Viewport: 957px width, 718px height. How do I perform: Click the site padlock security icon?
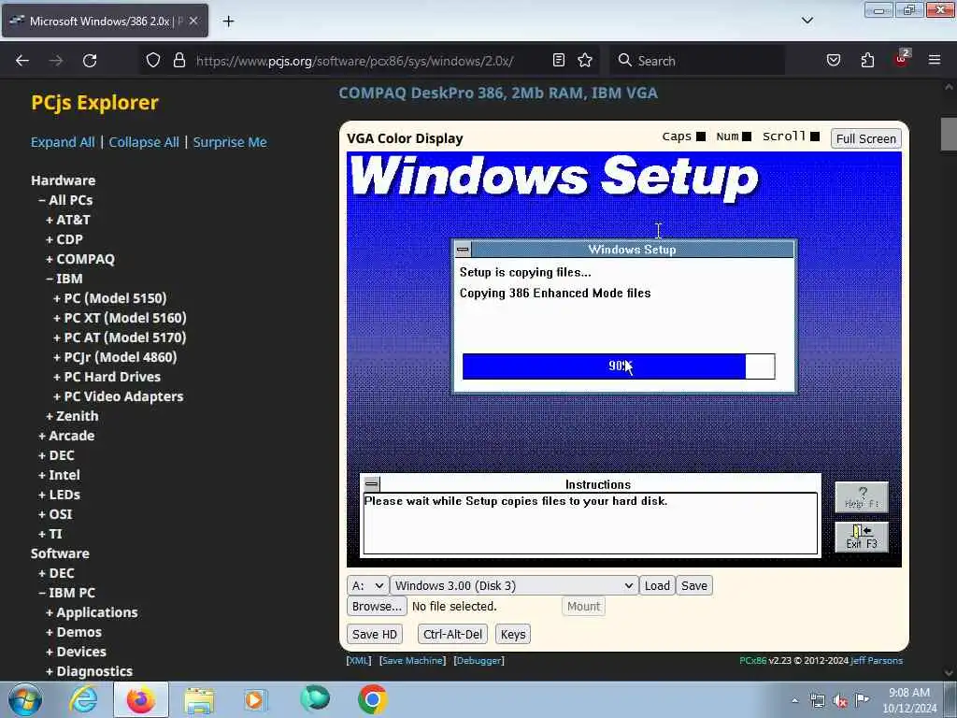click(x=179, y=61)
